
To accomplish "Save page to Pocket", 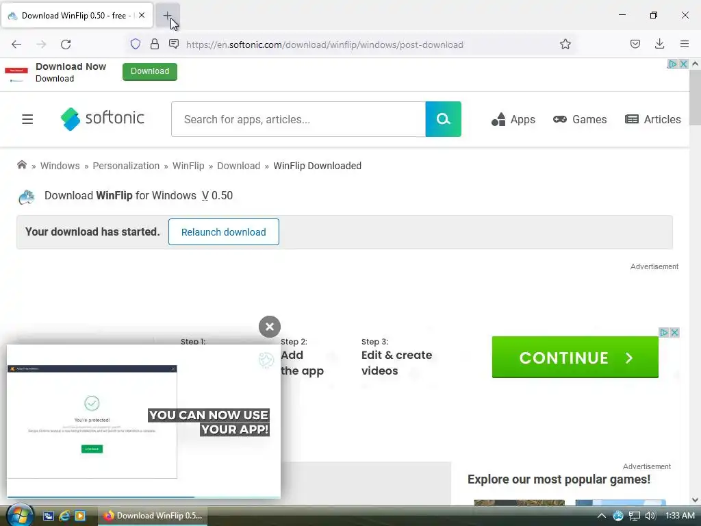I will pyautogui.click(x=635, y=44).
